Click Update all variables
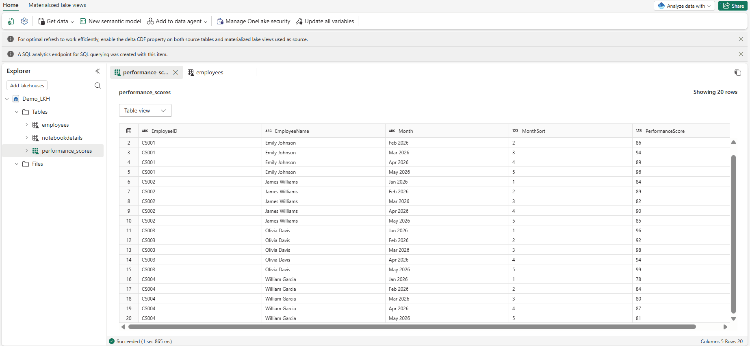This screenshot has height=346, width=750. [325, 21]
